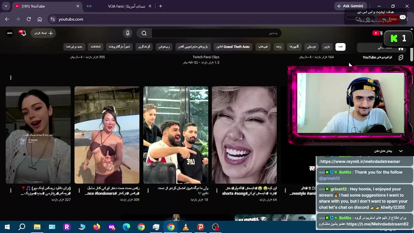Open the Shorts shelf options menu
This screenshot has width=414, height=233.
11,78
